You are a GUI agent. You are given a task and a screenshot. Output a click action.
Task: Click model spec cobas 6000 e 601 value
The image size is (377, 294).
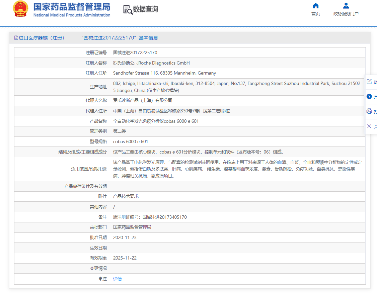(x=131, y=141)
